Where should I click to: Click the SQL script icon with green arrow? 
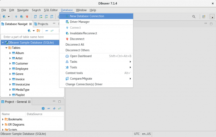tap(41, 17)
